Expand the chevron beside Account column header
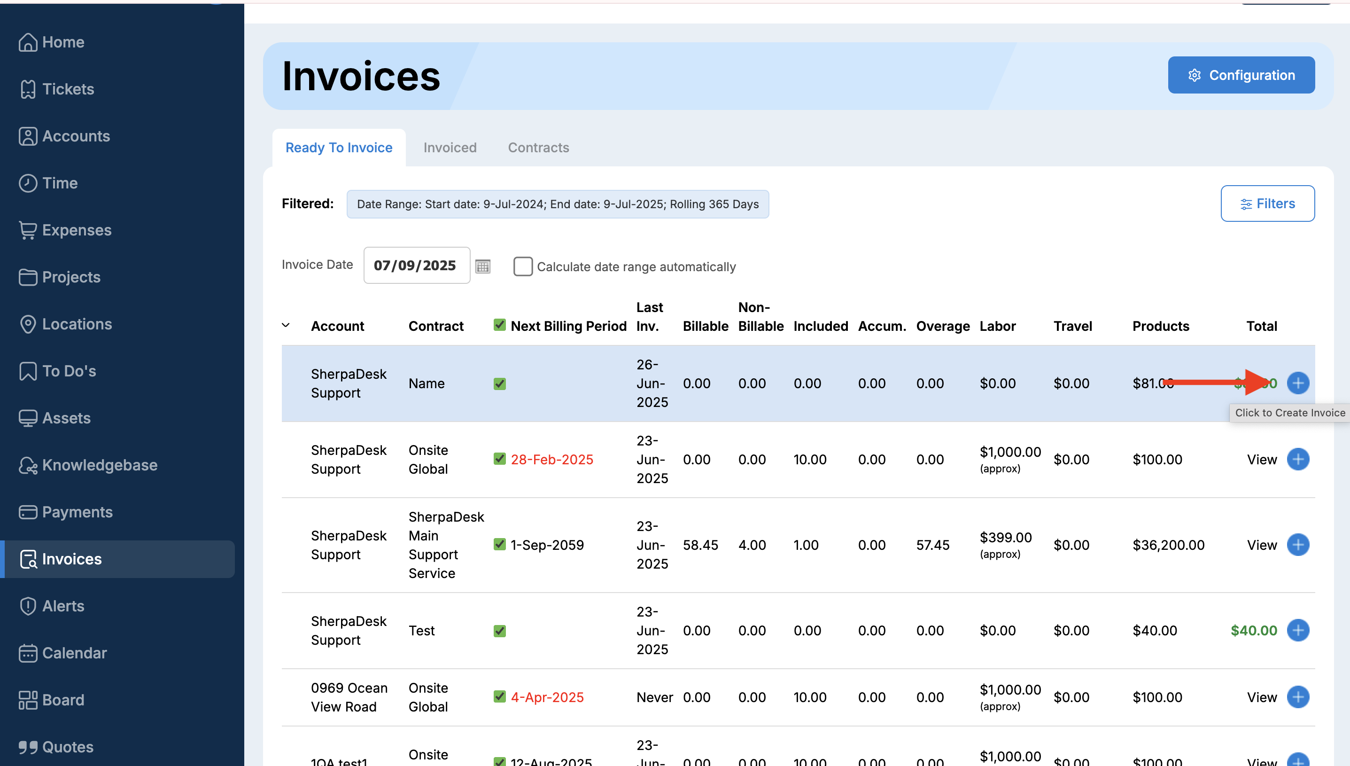 click(x=286, y=325)
